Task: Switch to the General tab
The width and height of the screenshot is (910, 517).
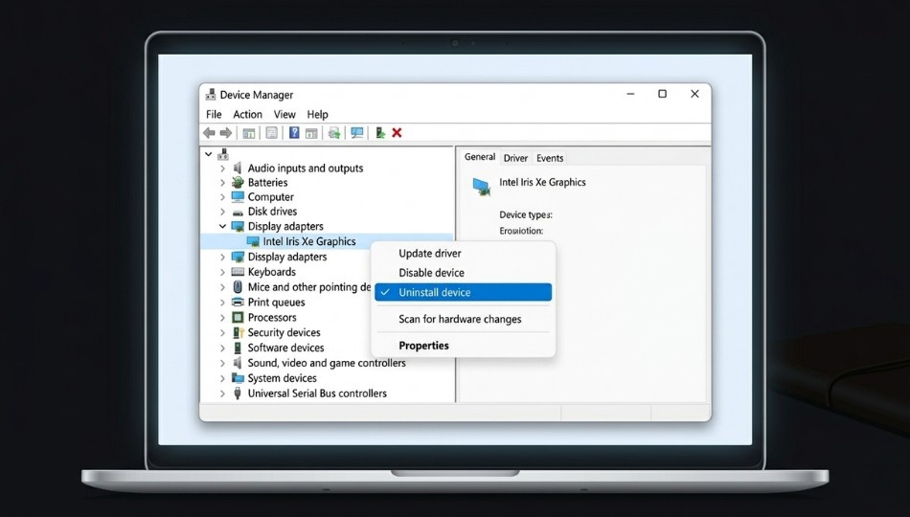Action: 479,157
